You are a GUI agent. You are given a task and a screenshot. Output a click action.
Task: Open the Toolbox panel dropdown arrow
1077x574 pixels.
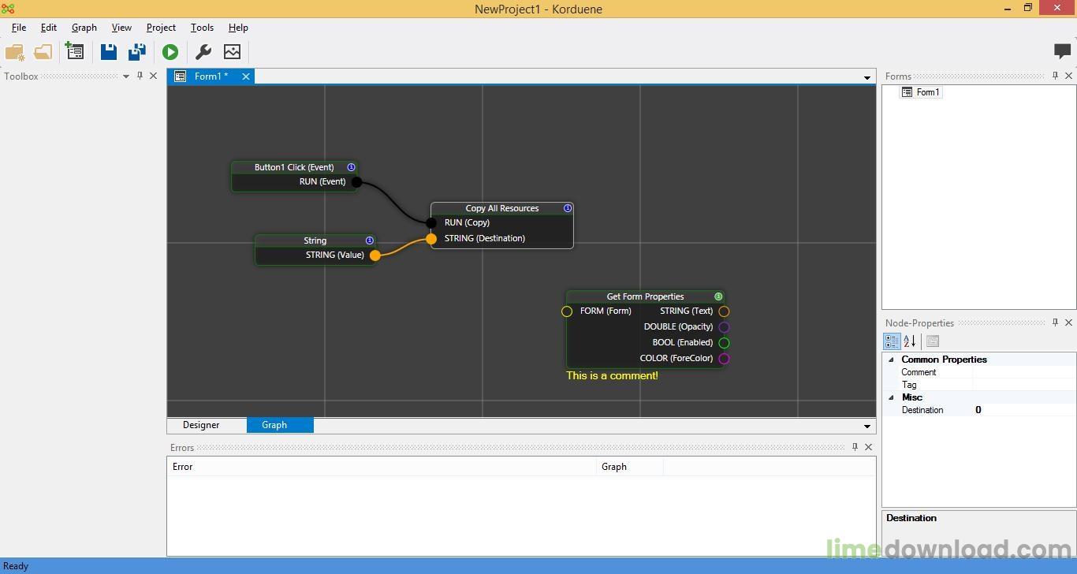(x=126, y=76)
